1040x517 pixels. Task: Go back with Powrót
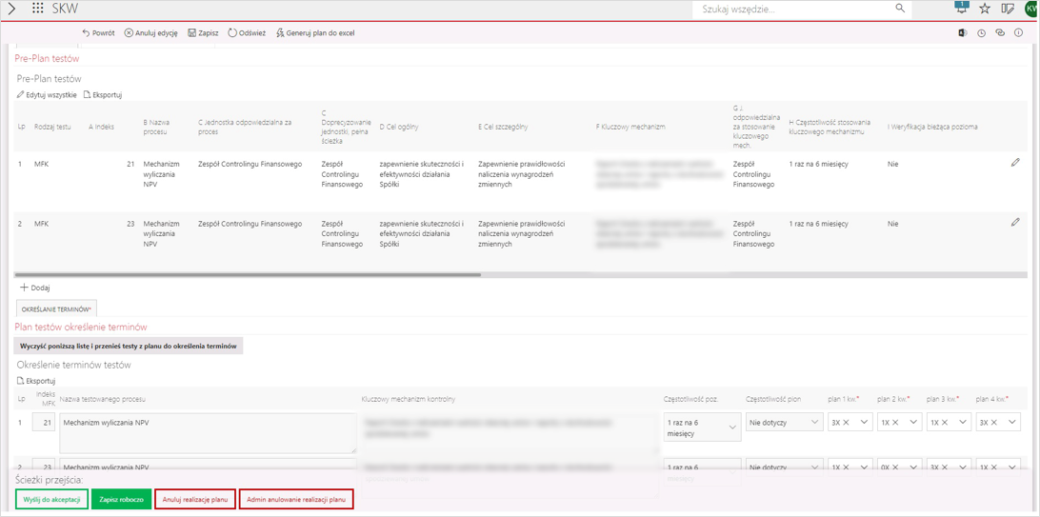98,32
